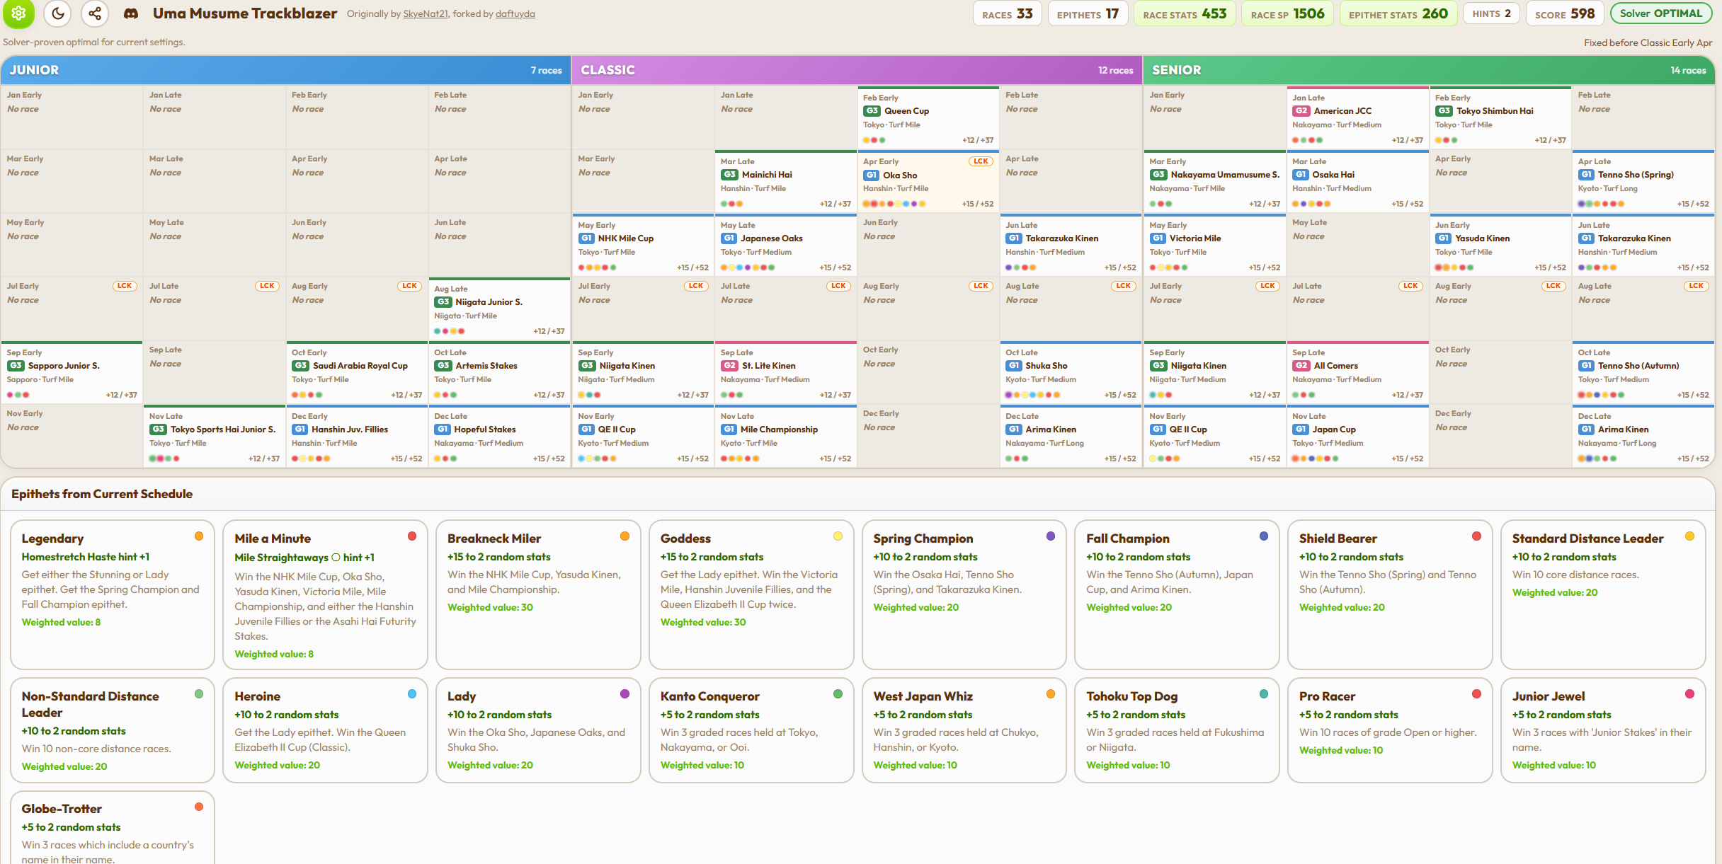The image size is (1722, 864).
Task: Select the Hanshin Juv. Fillies race cell
Action: tap(357, 435)
